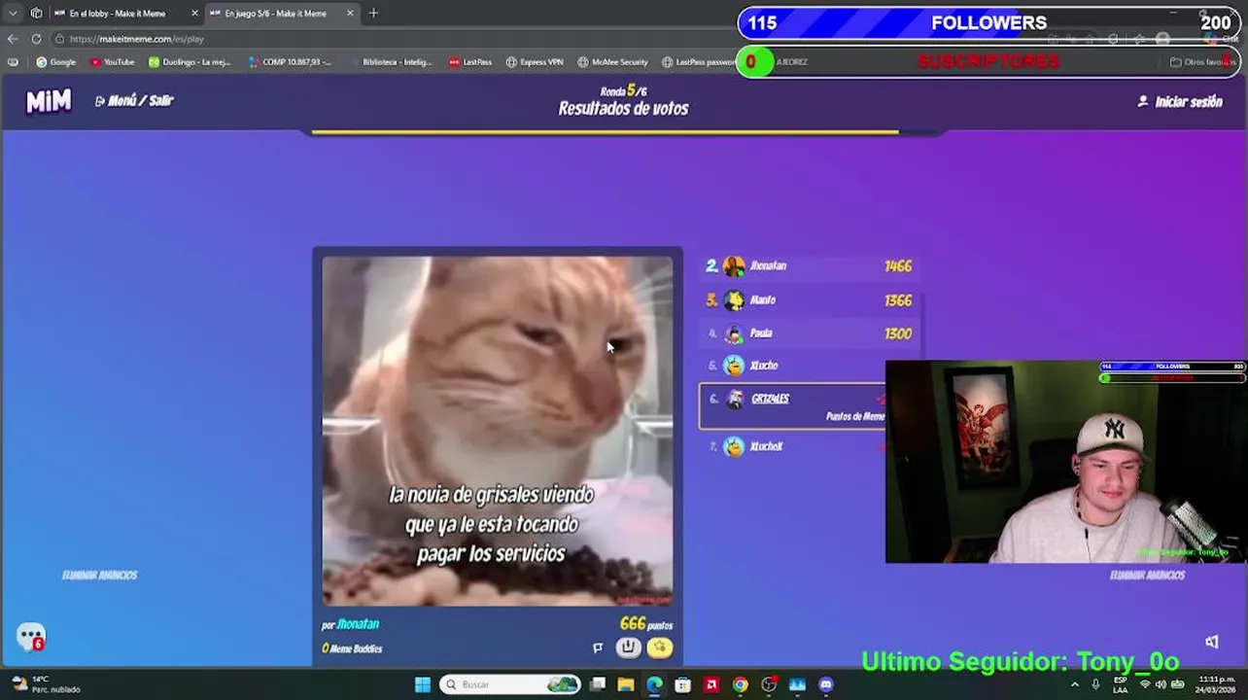
Task: Open OBS Studio from taskbar
Action: pyautogui.click(x=769, y=684)
